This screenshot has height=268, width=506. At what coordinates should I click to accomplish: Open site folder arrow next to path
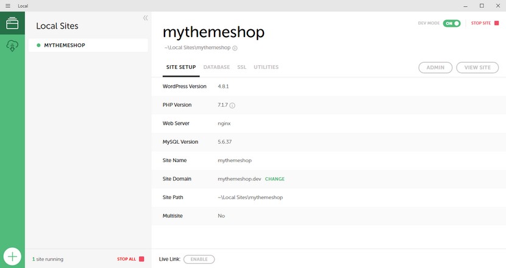(x=235, y=48)
